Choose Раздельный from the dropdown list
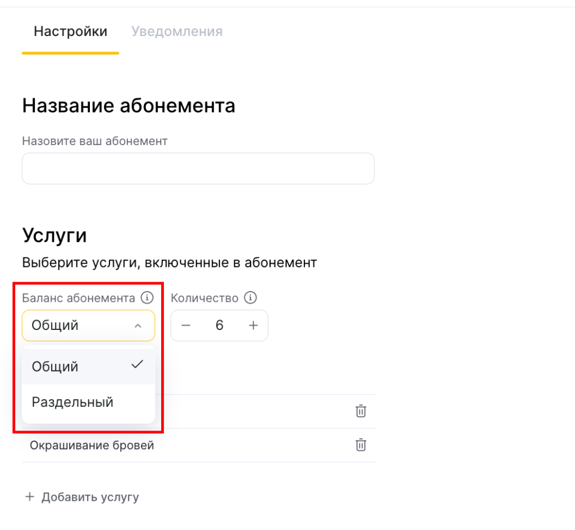Viewport: 575px width, 530px height. click(x=72, y=402)
